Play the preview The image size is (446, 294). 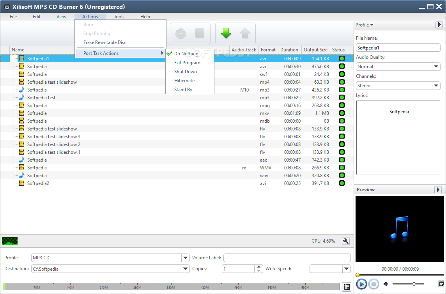click(361, 284)
